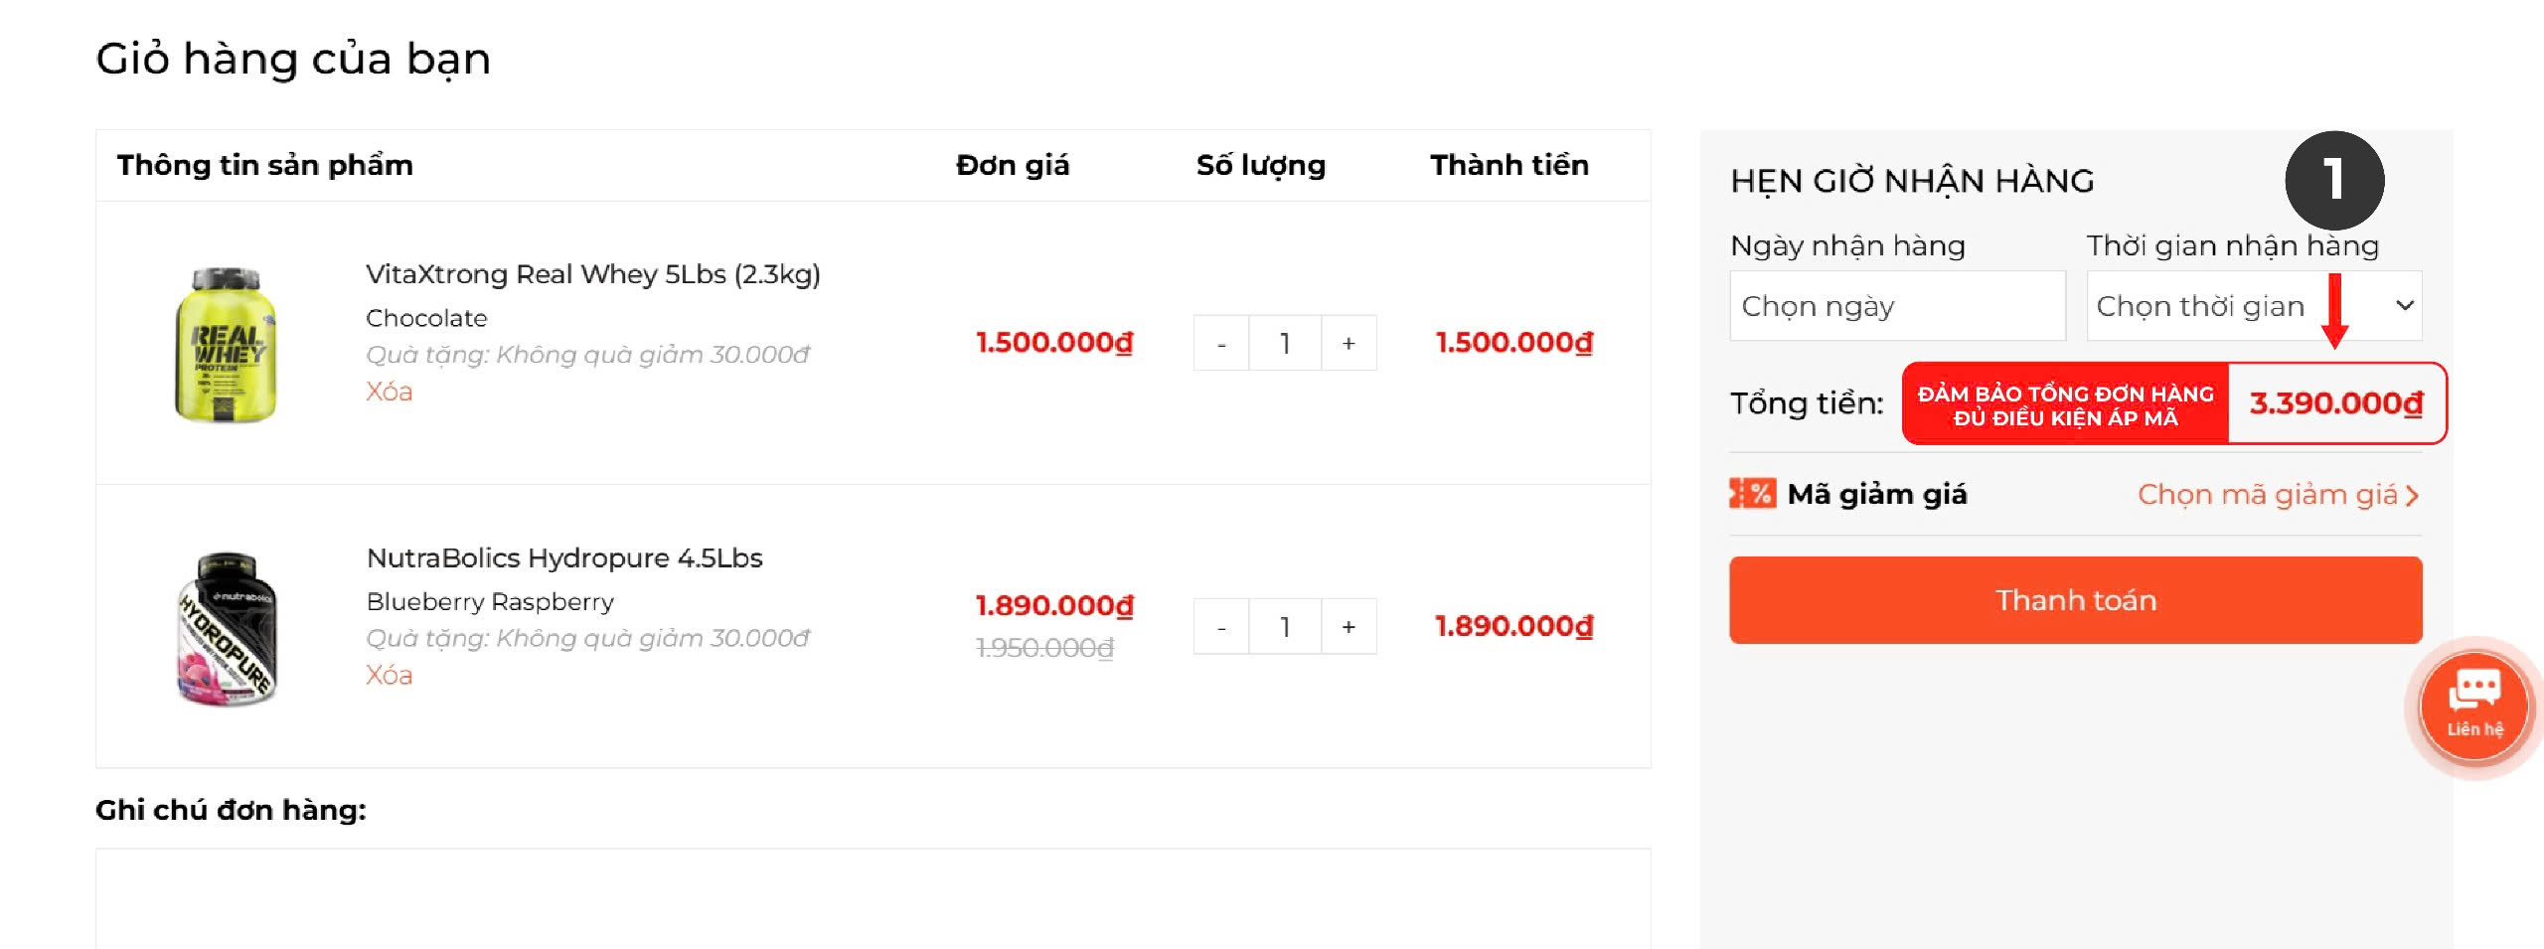Decrease VitaXtrong Real Whey quantity with minus
This screenshot has height=949, width=2544.
tap(1221, 344)
